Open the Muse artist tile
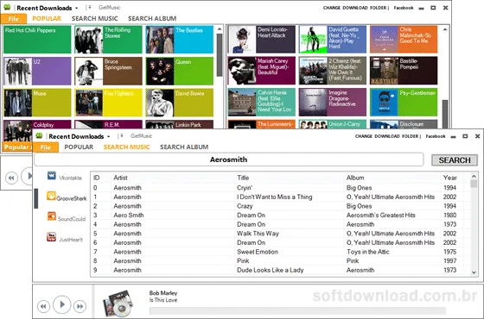The height and width of the screenshot is (319, 484). pyautogui.click(x=37, y=103)
